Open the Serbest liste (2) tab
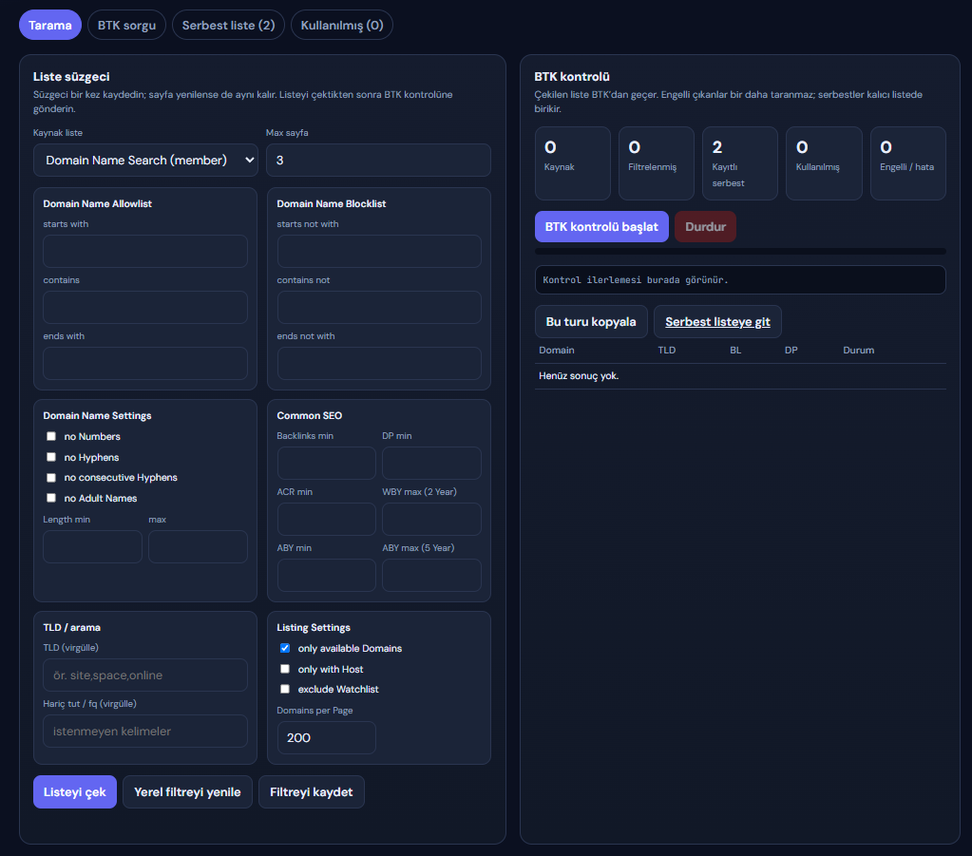This screenshot has width=972, height=856. coord(228,25)
